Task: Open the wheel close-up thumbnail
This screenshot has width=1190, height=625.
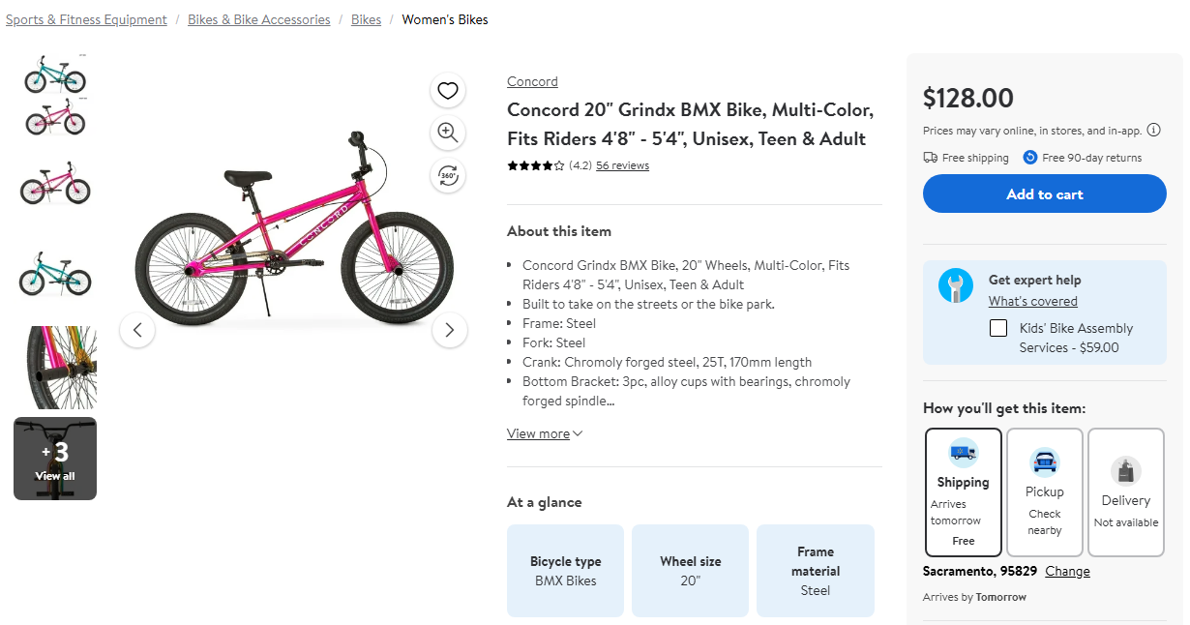Action: click(55, 368)
